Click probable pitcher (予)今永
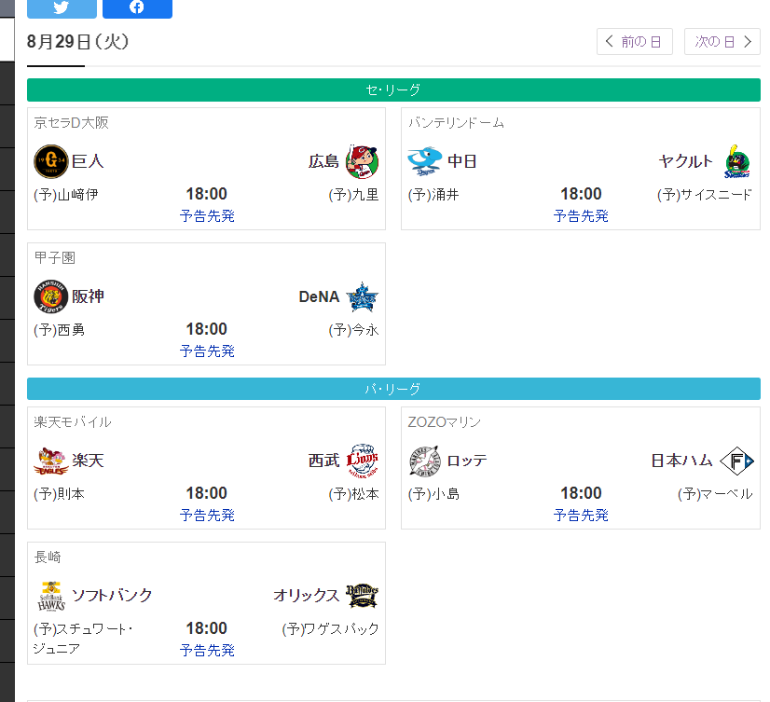Viewport: 770px width, 702px height. (x=353, y=330)
